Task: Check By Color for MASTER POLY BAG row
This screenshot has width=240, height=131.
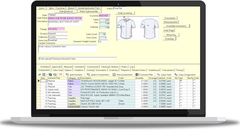Action: point(181,101)
